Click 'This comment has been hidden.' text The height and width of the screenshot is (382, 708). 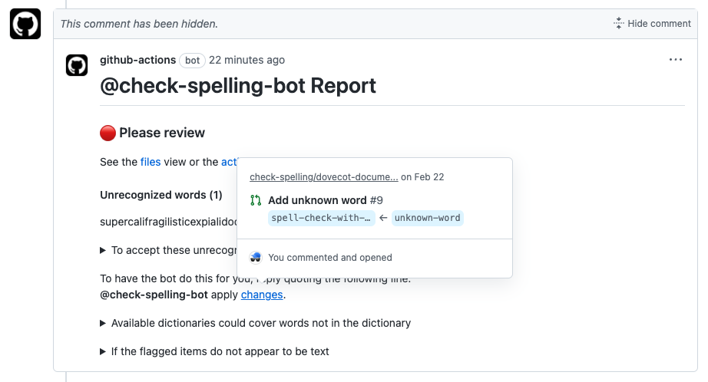coord(139,24)
